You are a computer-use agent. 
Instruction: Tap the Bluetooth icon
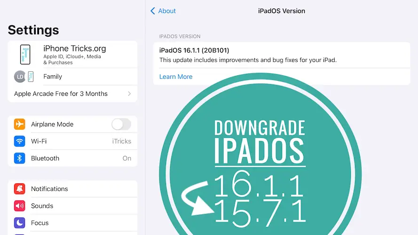(19, 158)
